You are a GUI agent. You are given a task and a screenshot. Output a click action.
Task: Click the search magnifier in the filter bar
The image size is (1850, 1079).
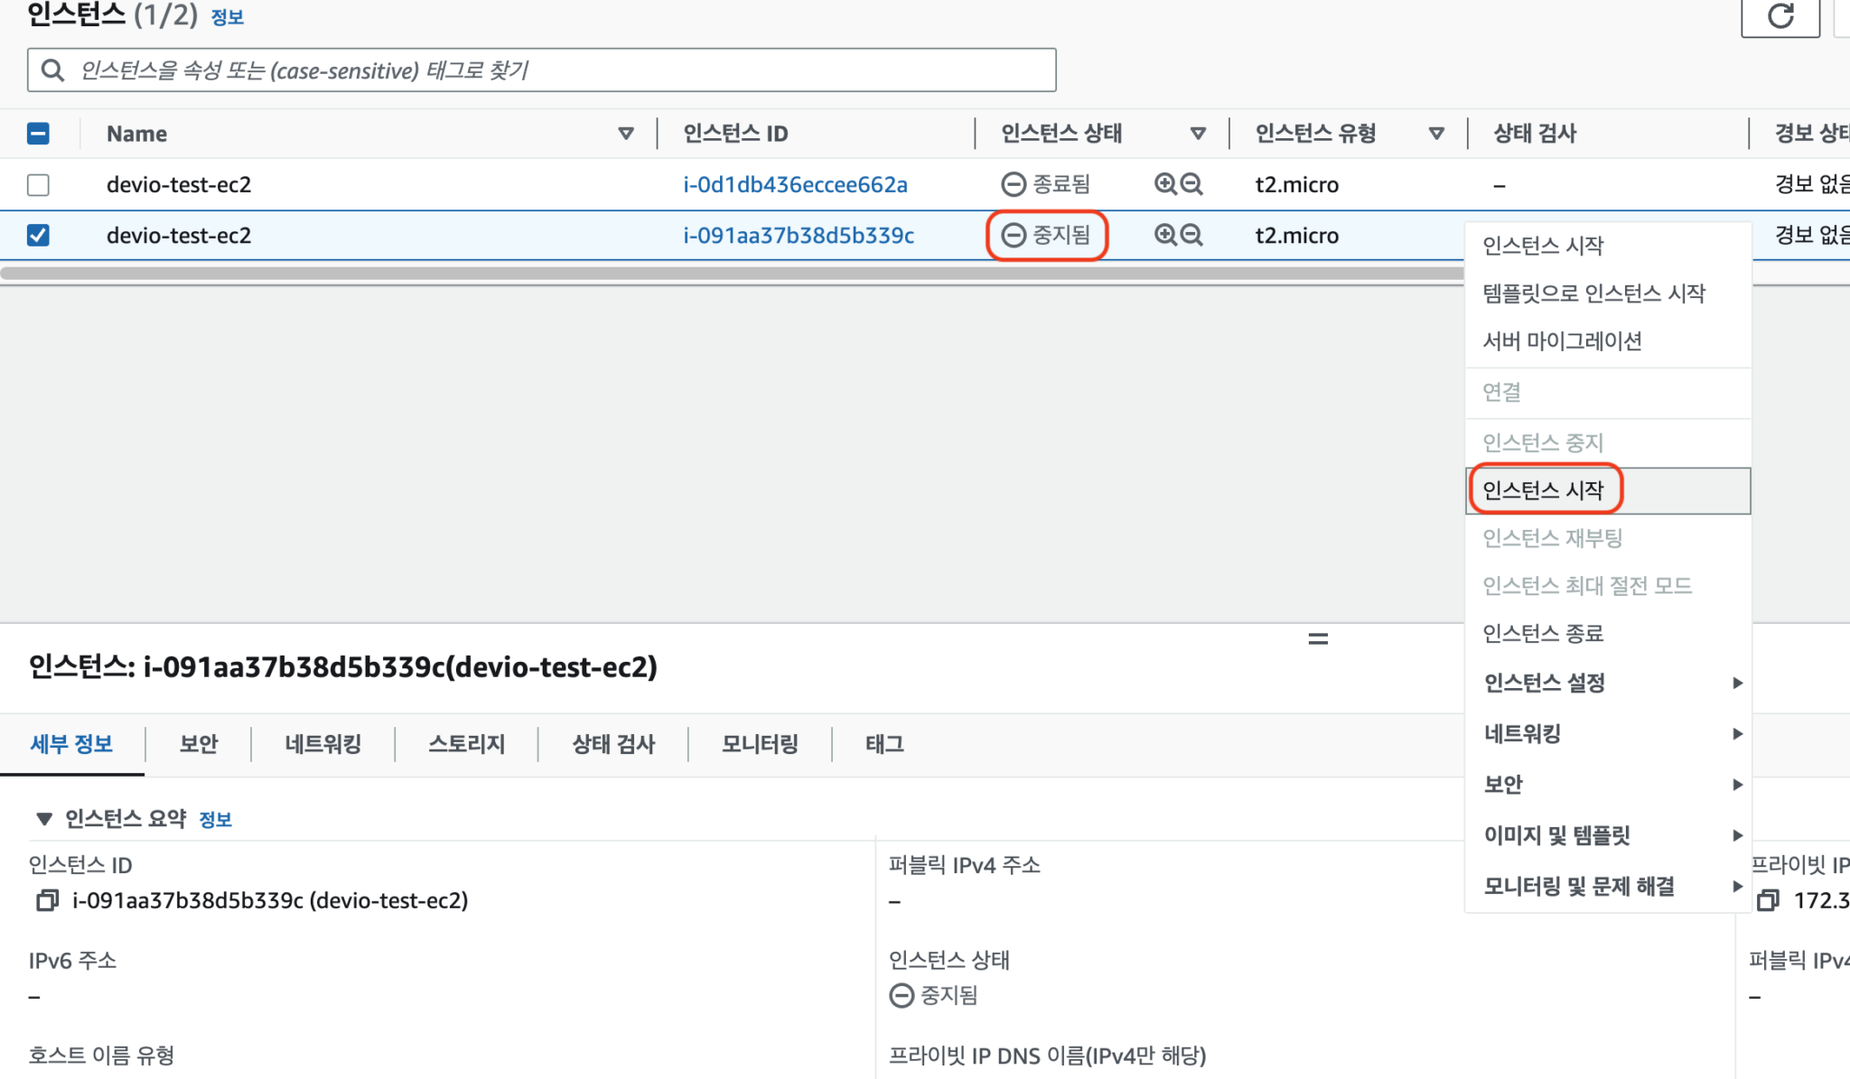click(52, 70)
